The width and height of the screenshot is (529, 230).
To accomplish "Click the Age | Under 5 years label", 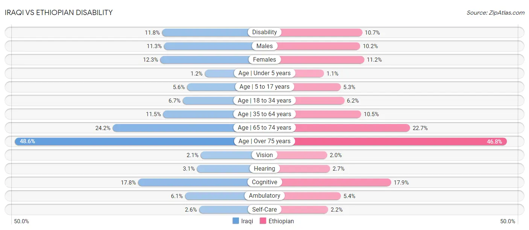I will (264, 73).
